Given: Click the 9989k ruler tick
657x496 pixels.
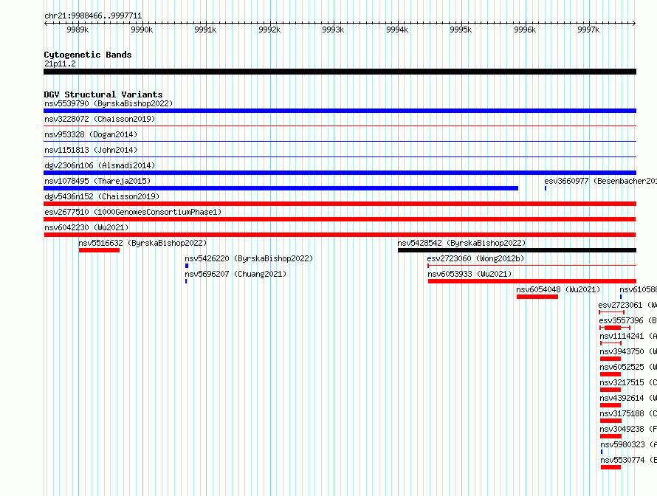Looking at the screenshot, I should point(78,30).
